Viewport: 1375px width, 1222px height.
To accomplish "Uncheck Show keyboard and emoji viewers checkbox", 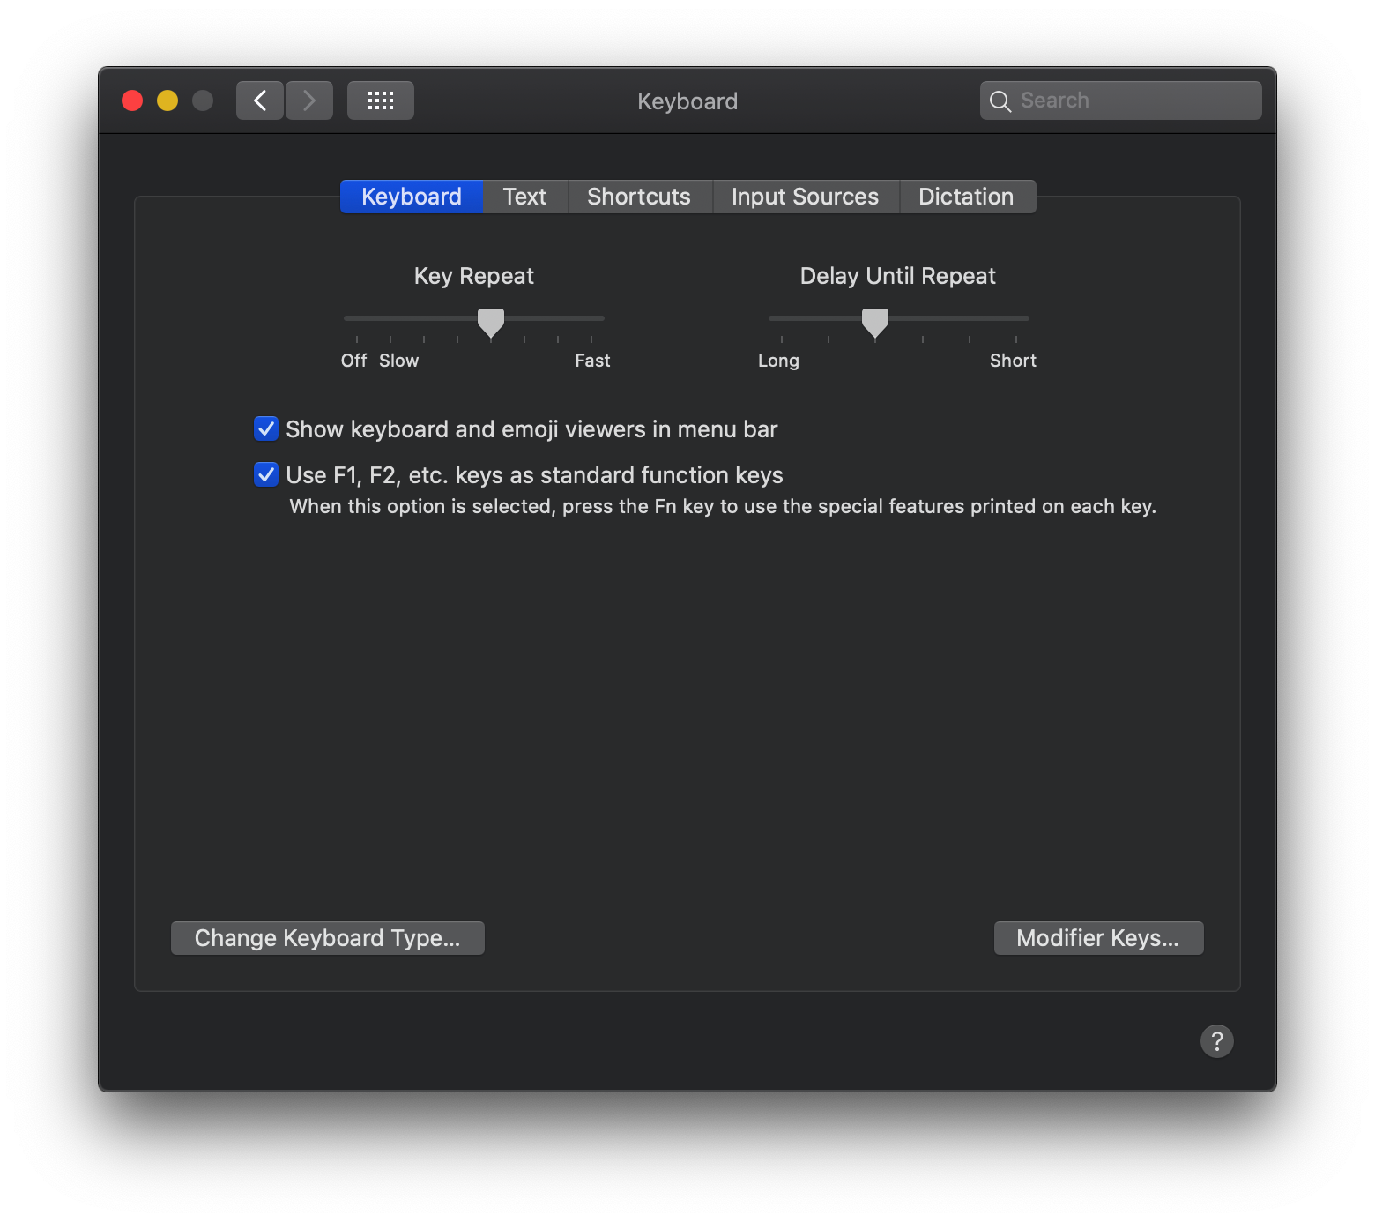I will pos(266,428).
